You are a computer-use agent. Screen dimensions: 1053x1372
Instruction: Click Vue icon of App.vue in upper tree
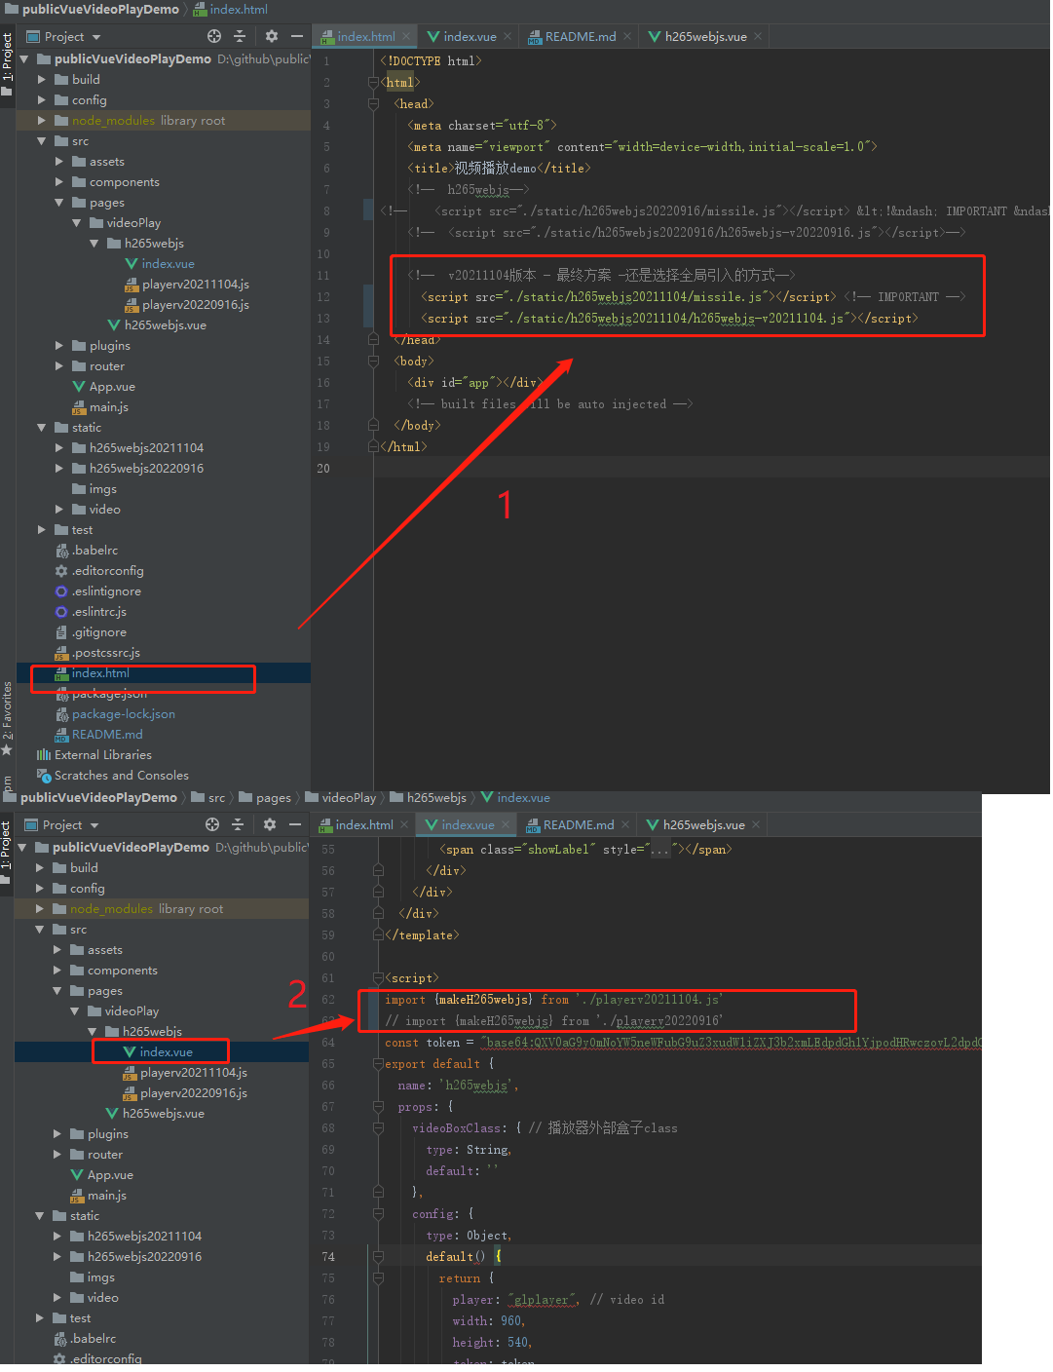tap(79, 387)
